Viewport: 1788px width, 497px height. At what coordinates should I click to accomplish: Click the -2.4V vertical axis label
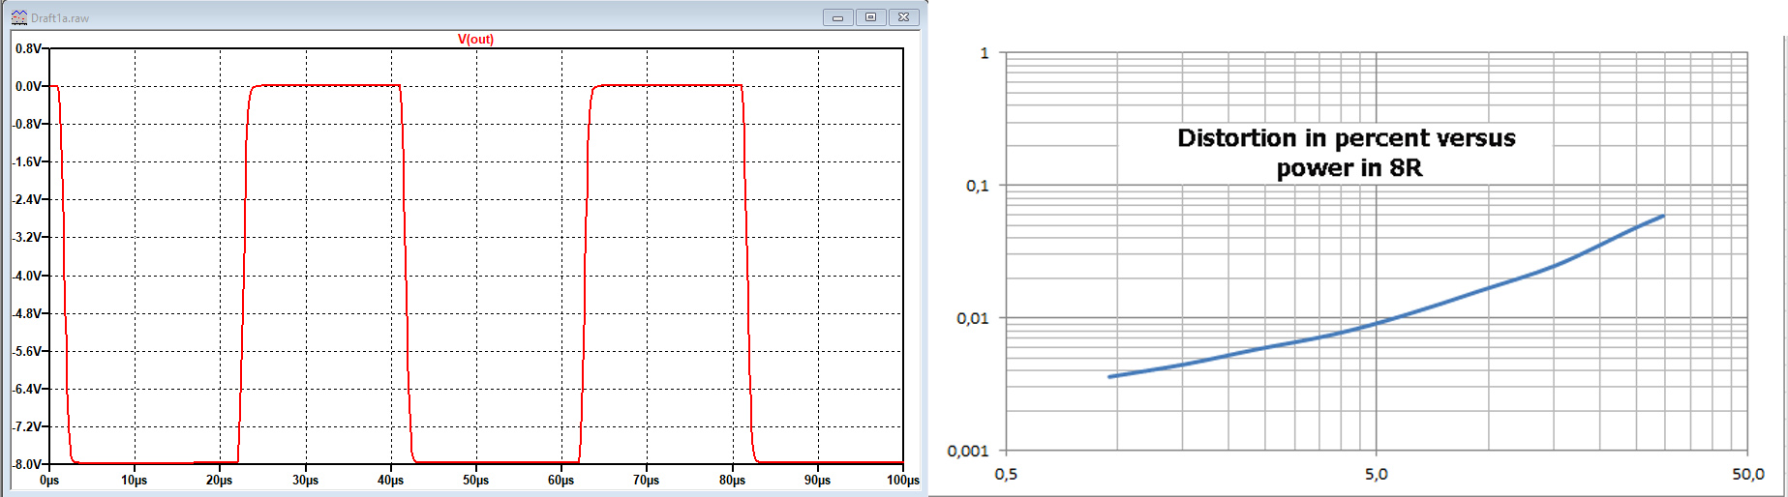click(27, 199)
